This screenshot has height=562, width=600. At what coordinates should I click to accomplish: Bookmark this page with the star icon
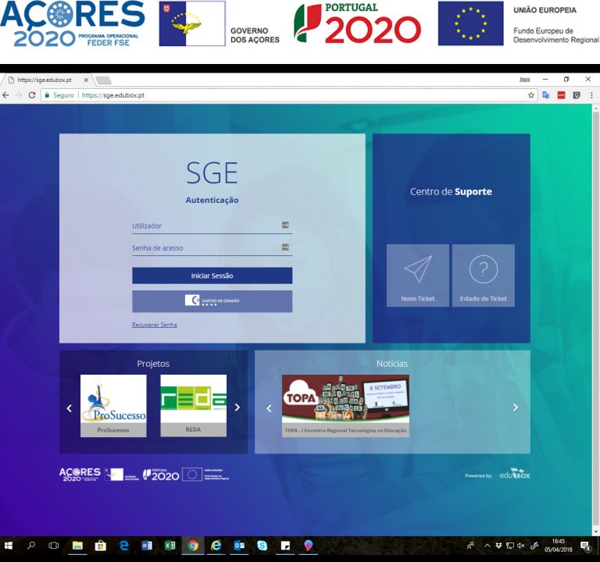[531, 95]
